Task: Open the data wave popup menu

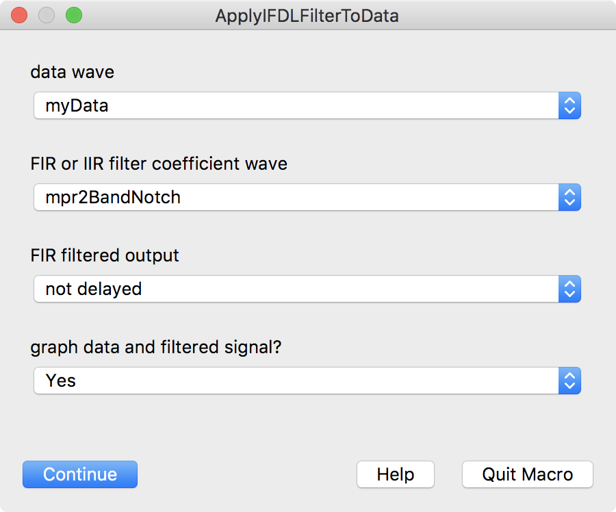Action: click(x=294, y=106)
